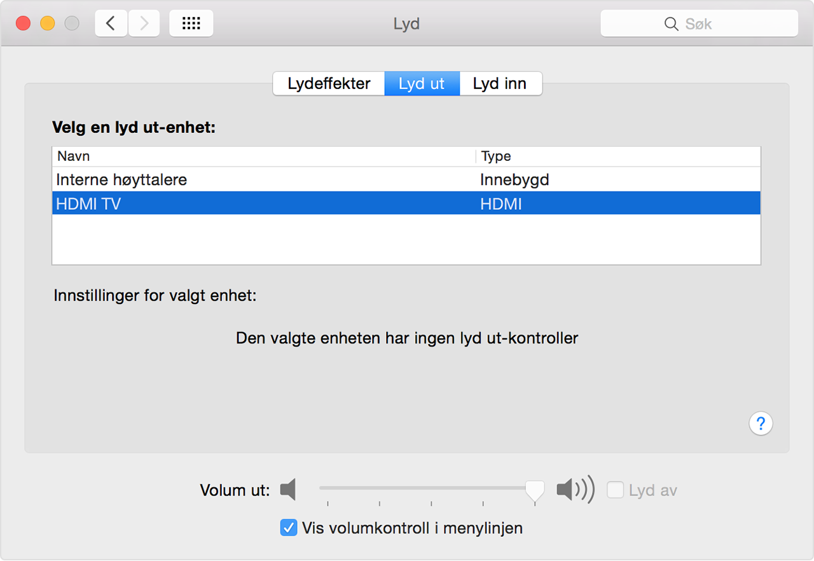
Task: Disable Vis volumkontroll i menylinjen checkbox
Action: click(x=289, y=527)
